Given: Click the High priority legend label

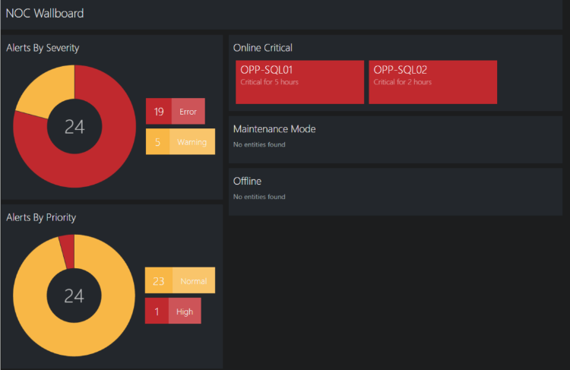Looking at the screenshot, I should tap(185, 311).
